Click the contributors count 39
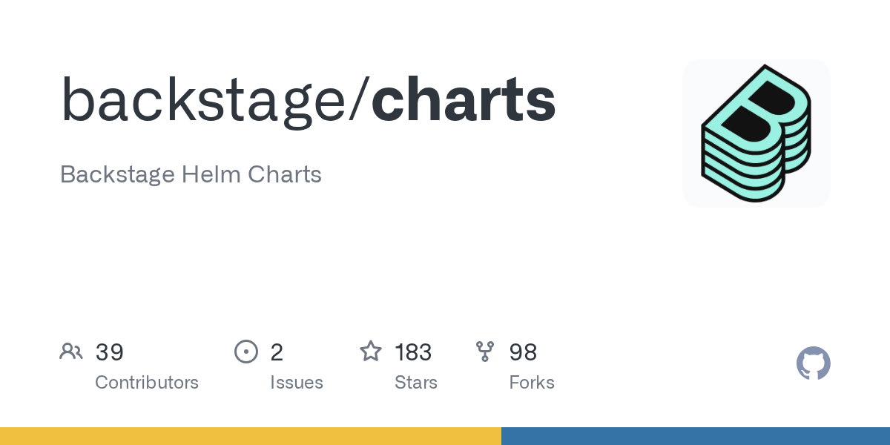This screenshot has width=890, height=445. point(110,352)
